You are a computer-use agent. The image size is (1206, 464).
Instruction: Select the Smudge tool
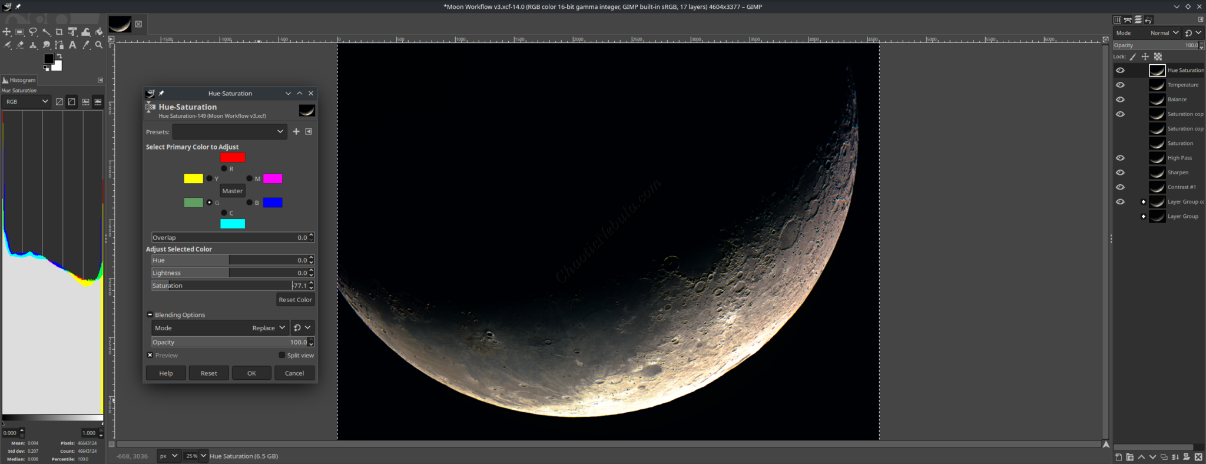(47, 45)
